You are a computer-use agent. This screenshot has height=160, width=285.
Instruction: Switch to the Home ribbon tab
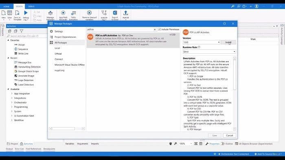7,7
